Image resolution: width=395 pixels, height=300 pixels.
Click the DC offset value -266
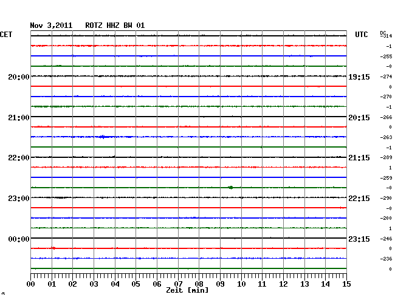click(x=386, y=117)
